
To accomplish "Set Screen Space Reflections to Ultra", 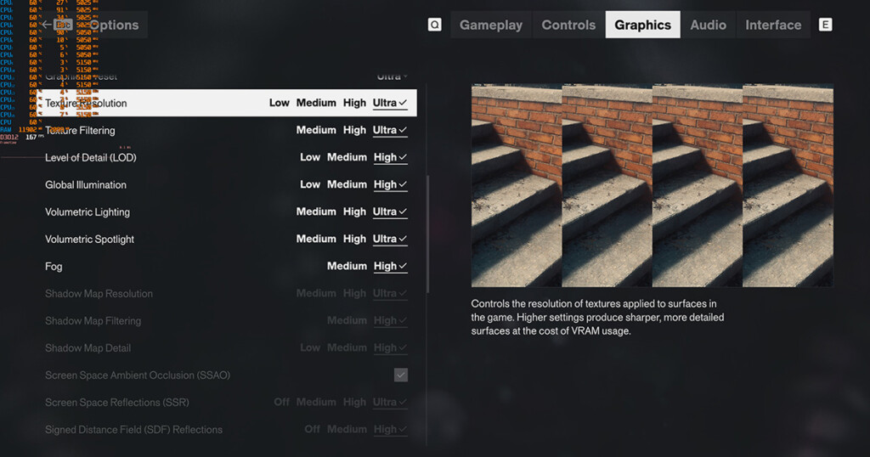I will pyautogui.click(x=390, y=402).
